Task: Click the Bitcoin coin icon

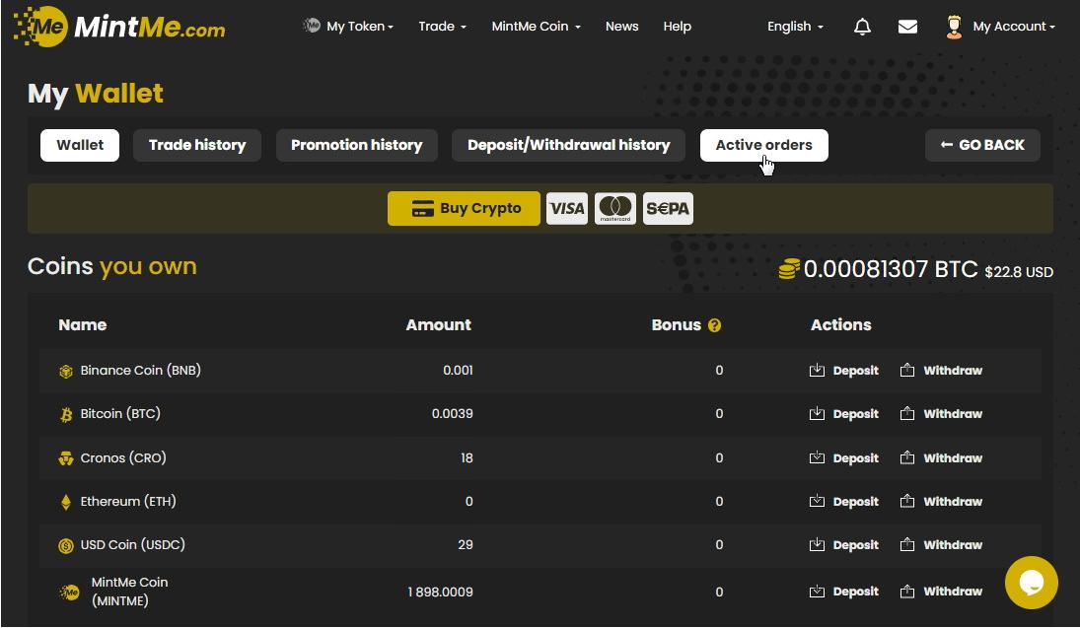Action: (66, 415)
